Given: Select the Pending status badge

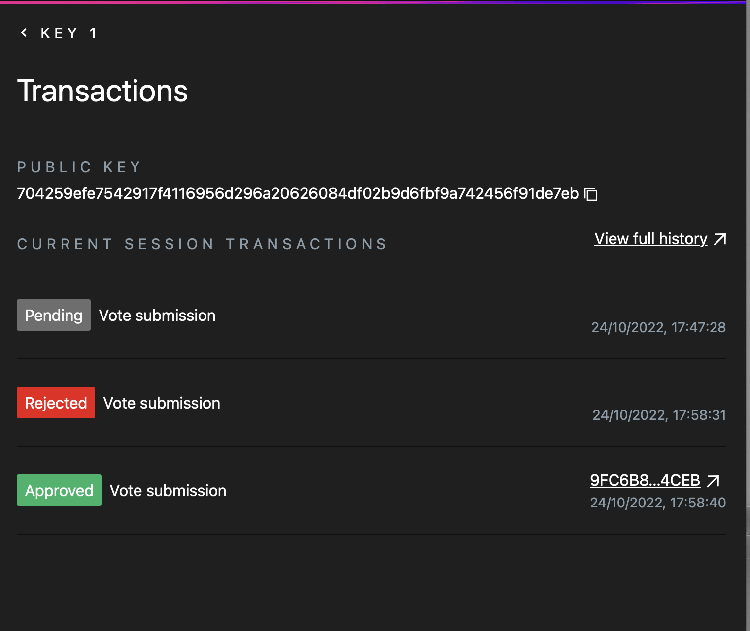Looking at the screenshot, I should 53,315.
